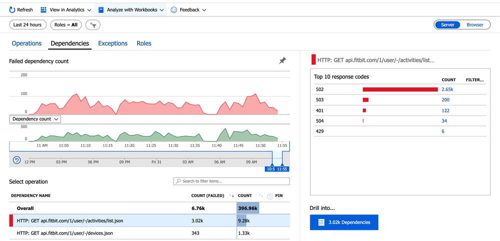The width and height of the screenshot is (500, 241).
Task: Open the Dependencies tab
Action: tap(70, 43)
